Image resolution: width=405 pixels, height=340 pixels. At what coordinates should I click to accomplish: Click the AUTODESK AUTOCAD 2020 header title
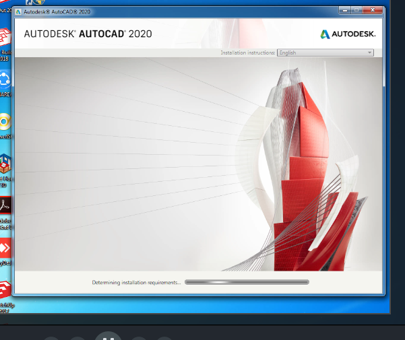point(88,34)
